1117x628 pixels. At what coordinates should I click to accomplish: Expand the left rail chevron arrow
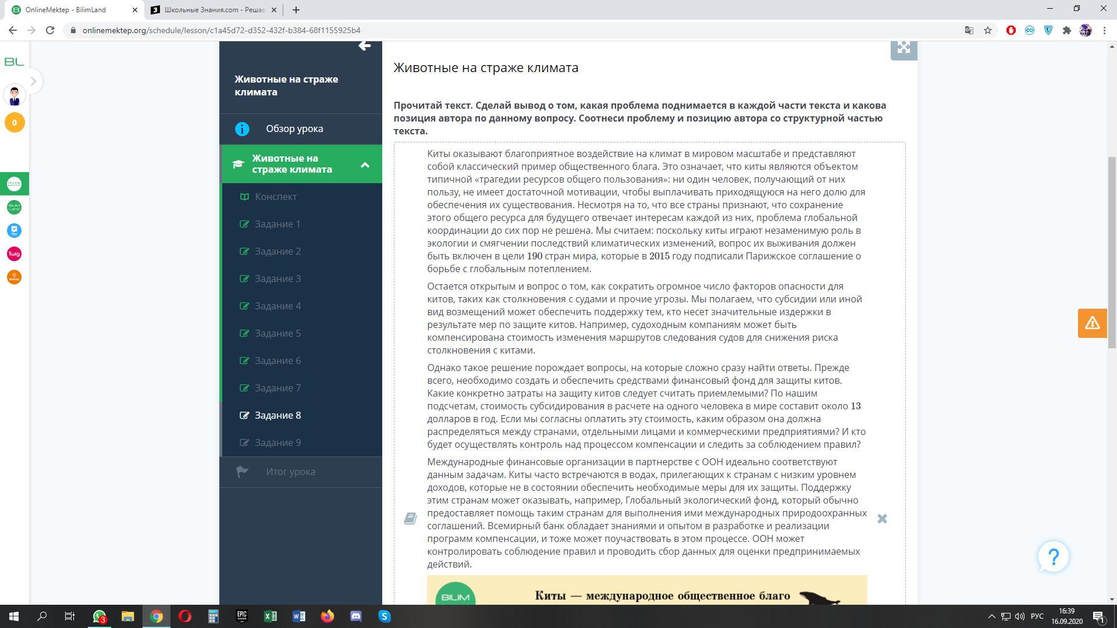pyautogui.click(x=33, y=81)
